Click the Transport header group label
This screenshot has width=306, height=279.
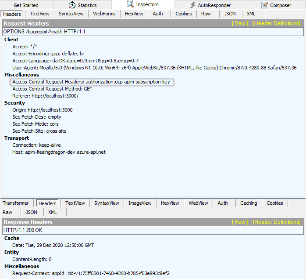point(17,138)
